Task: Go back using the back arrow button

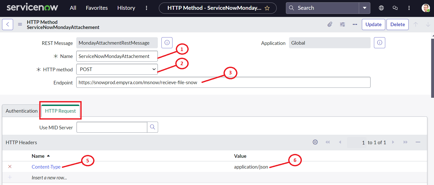Action: point(8,24)
